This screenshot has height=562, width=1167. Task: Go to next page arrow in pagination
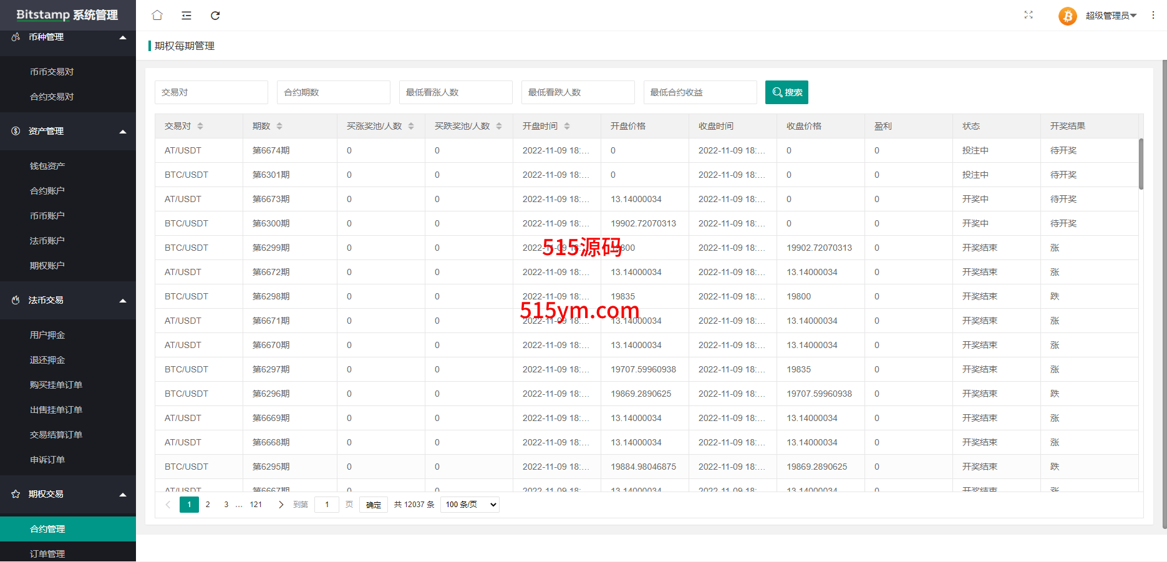click(x=281, y=505)
